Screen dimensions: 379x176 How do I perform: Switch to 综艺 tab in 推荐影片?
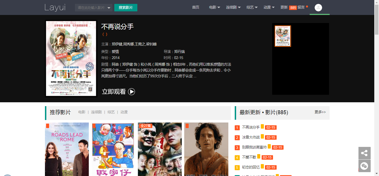point(111,112)
